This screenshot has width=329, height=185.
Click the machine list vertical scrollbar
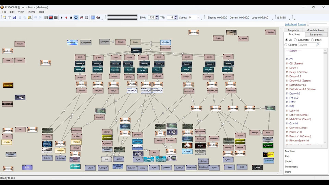[x=325, y=97]
